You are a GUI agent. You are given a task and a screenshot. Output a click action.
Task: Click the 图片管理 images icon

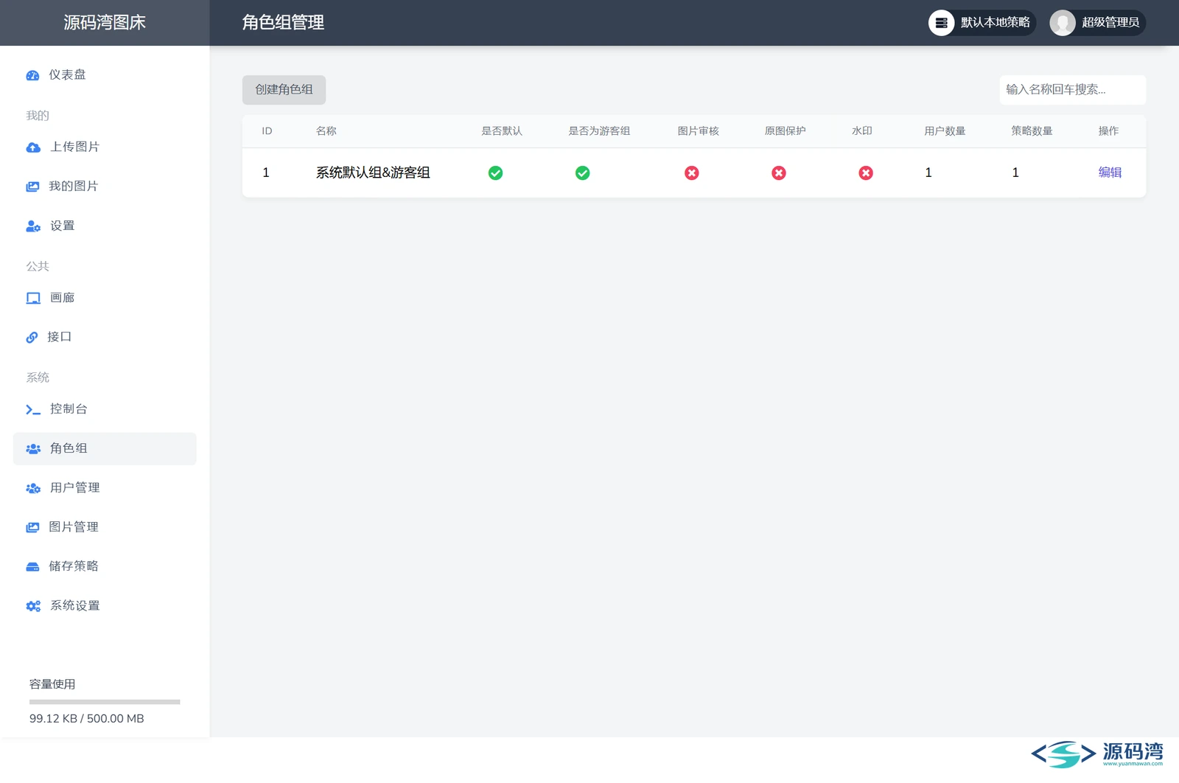32,527
